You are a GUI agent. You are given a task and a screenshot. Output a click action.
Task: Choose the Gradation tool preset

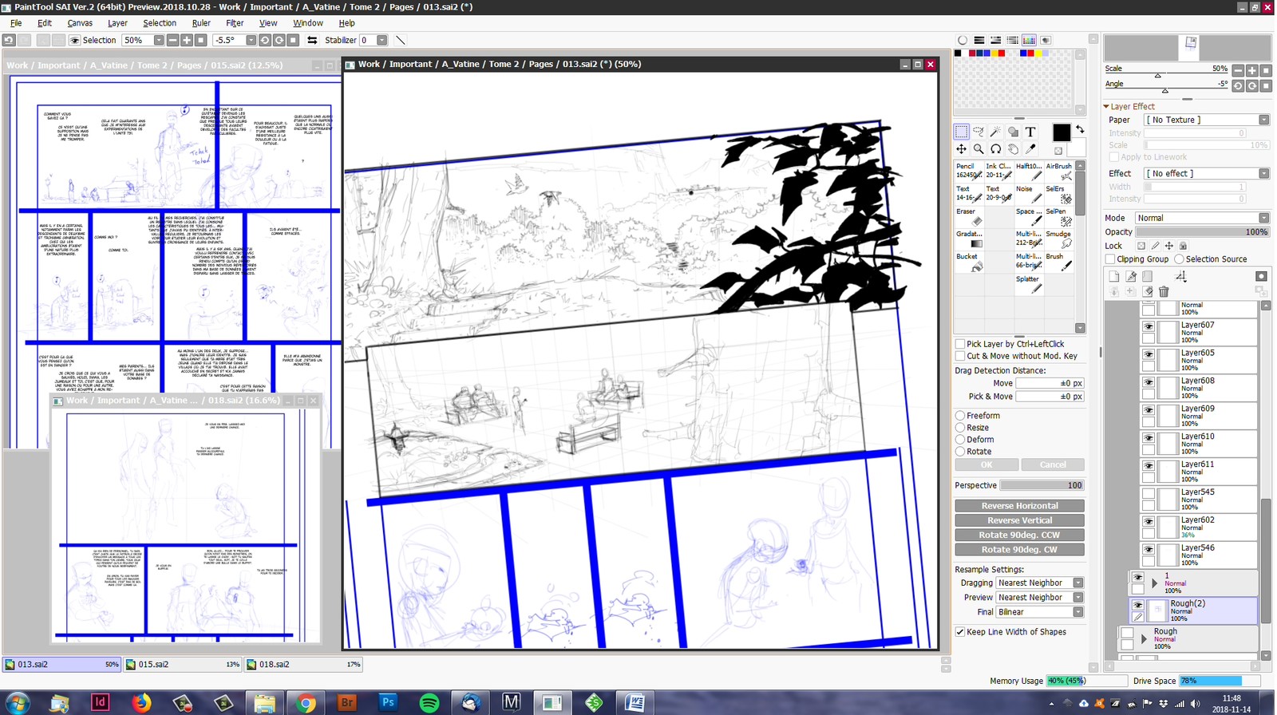(x=969, y=239)
